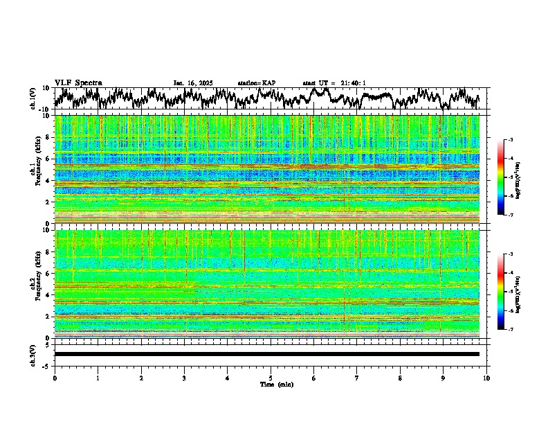The width and height of the screenshot is (548, 424).
Task: Click time axis tick label "4"
Action: point(228,378)
